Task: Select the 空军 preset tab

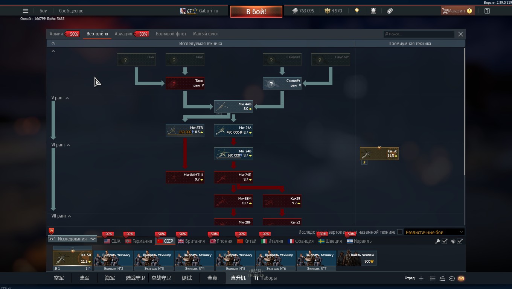Action: tap(59, 278)
